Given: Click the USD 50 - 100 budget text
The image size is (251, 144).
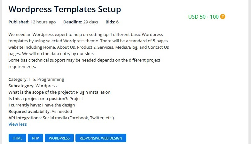Looking at the screenshot, I should [203, 17].
